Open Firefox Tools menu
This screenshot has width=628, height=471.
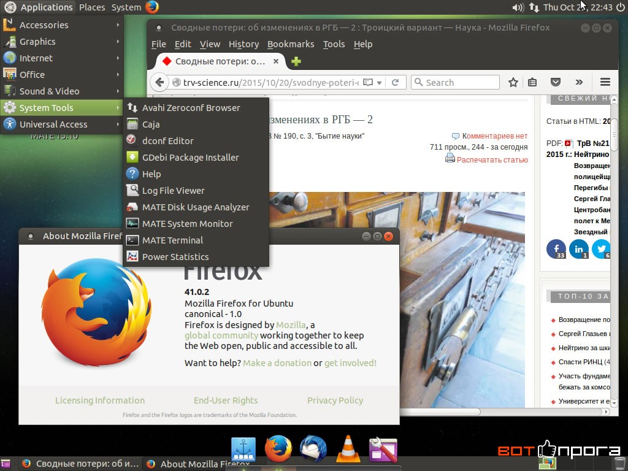pos(334,44)
